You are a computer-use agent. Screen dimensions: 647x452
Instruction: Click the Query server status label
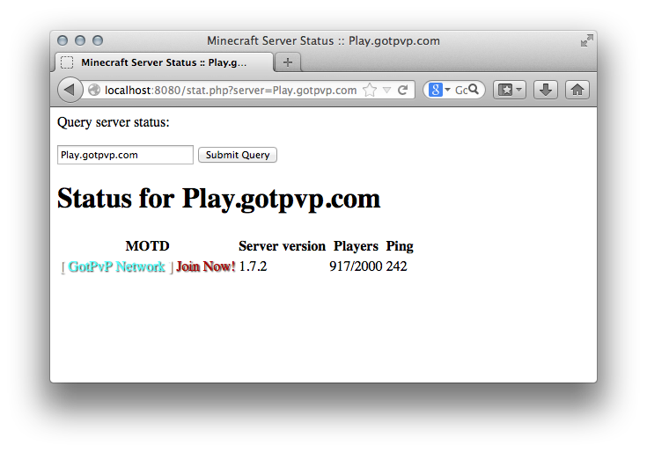(113, 122)
